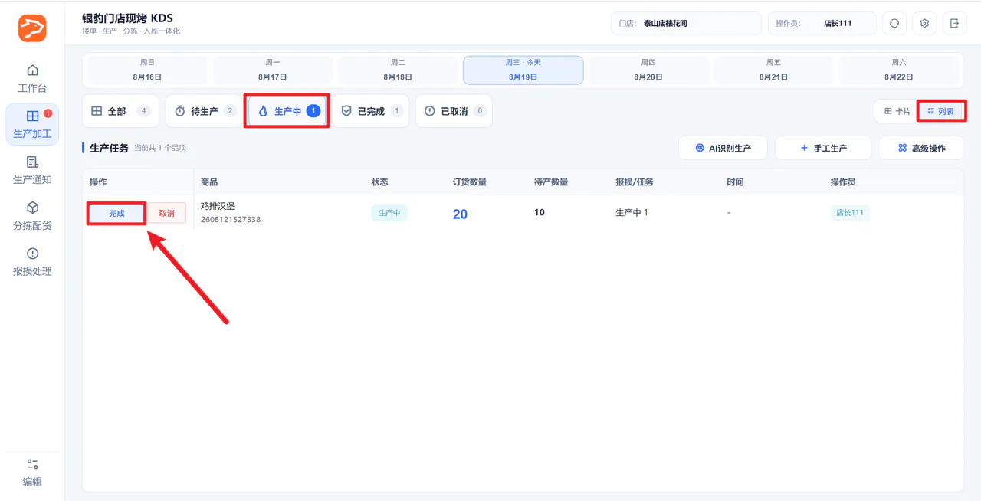
Task: Select 周五 8月21日 date
Action: (x=773, y=70)
